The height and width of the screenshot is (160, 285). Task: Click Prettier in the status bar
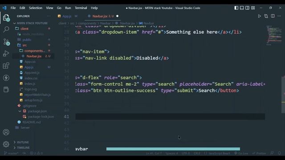point(259,153)
